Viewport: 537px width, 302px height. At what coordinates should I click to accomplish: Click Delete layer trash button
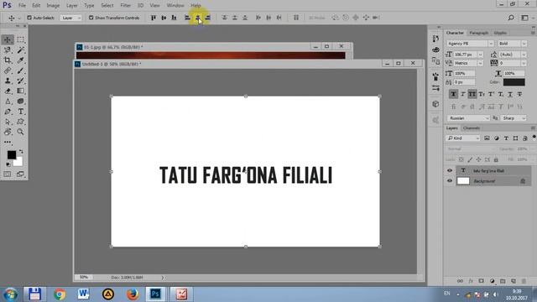524,281
